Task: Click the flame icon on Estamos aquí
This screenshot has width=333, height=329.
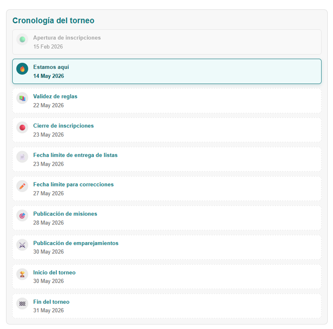Action: pyautogui.click(x=22, y=69)
